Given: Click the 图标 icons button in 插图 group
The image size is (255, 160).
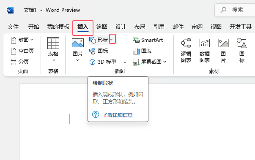Looking at the screenshot, I should (99, 51).
